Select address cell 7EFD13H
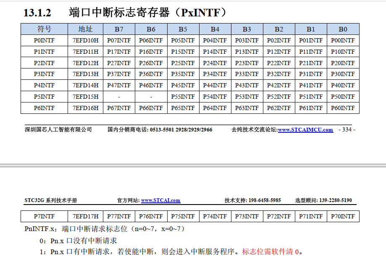The image size is (386, 260). [x=85, y=74]
